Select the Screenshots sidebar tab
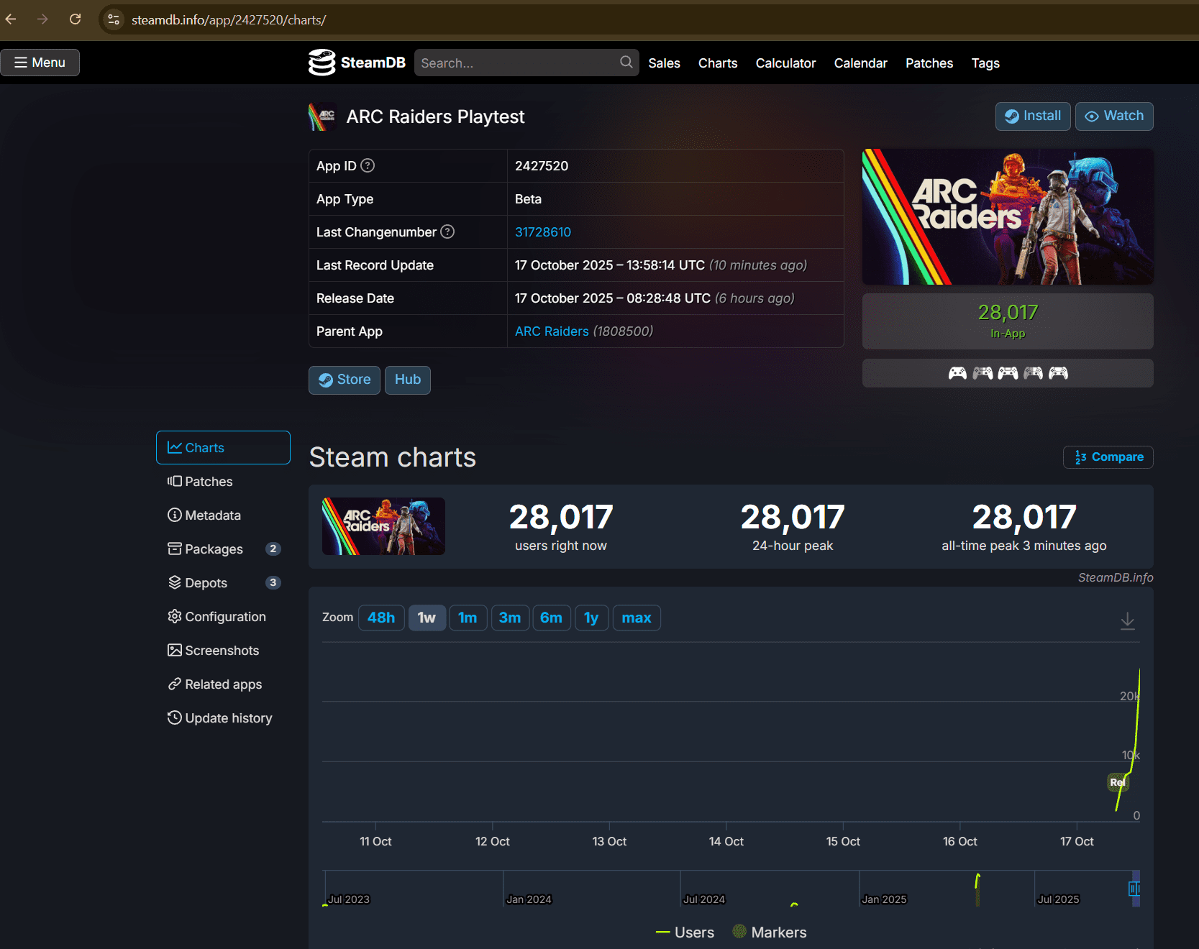This screenshot has width=1199, height=949. (223, 651)
